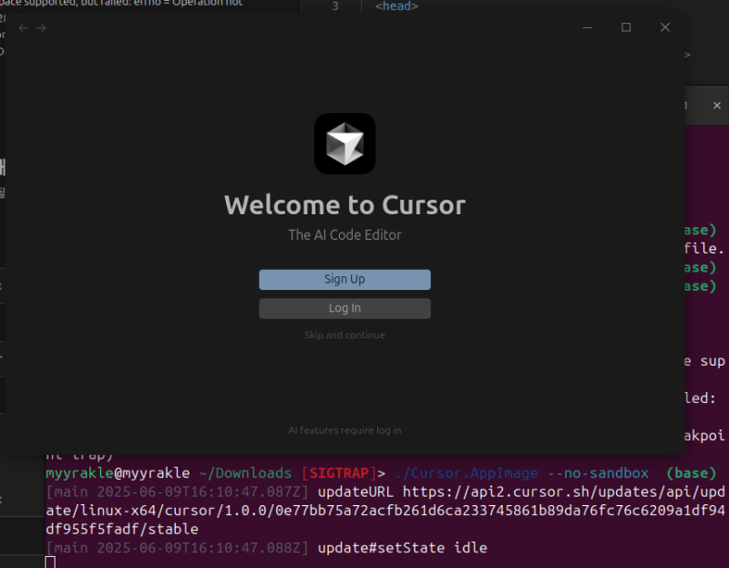The image size is (729, 568).
Task: Click the updateURL text in terminal
Action: [355, 491]
